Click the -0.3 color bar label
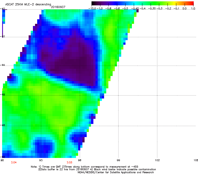Image resolution: width=198 pixels, height=174 pixels. (x=159, y=9)
